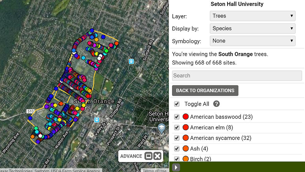305x172 pixels.
Task: Click the square window icon beside ADVANCE
Action: tap(148, 156)
